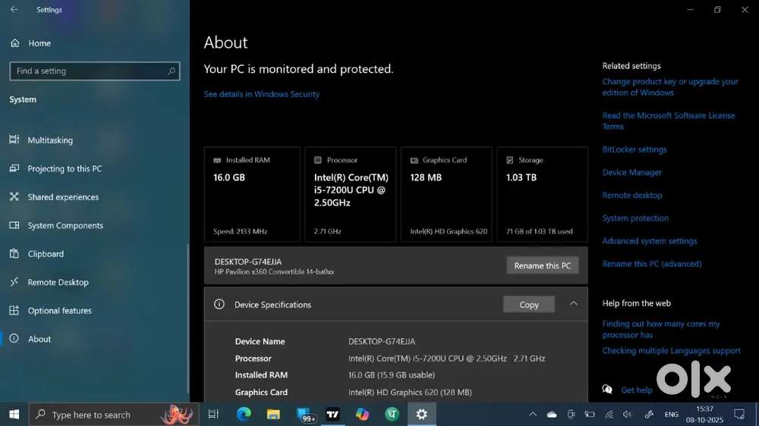759x426 pixels.
Task: Open Finding out how many cores link
Action: pyautogui.click(x=661, y=329)
